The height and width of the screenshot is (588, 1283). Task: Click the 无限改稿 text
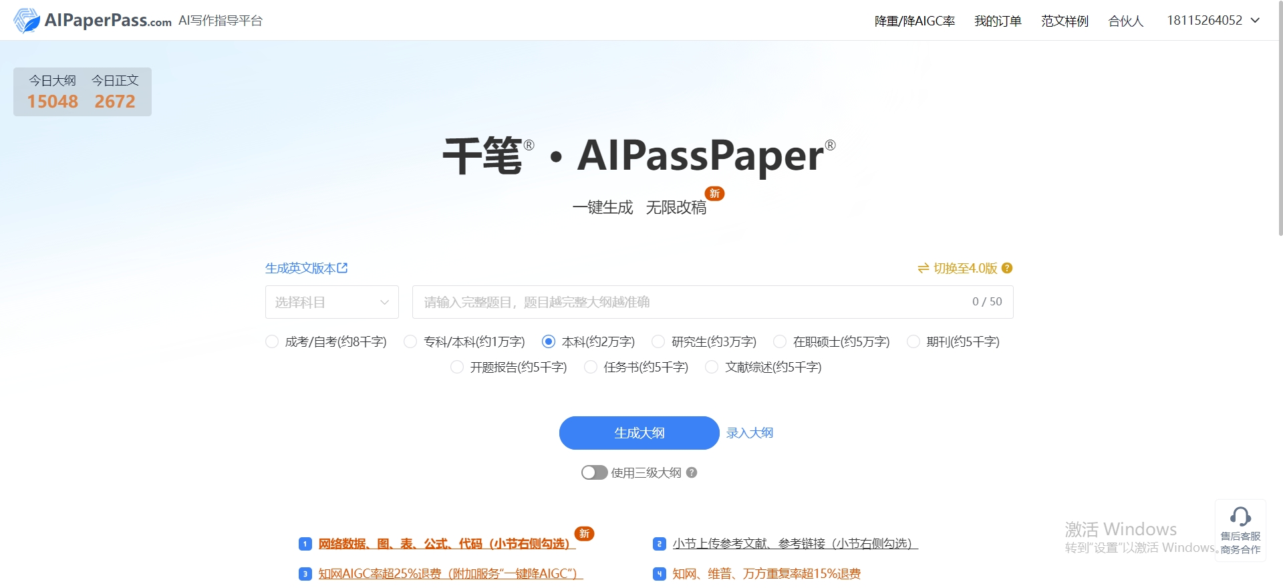tap(676, 208)
